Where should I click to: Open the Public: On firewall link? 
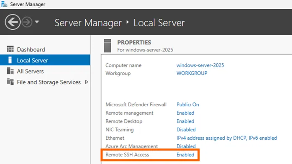(x=188, y=105)
